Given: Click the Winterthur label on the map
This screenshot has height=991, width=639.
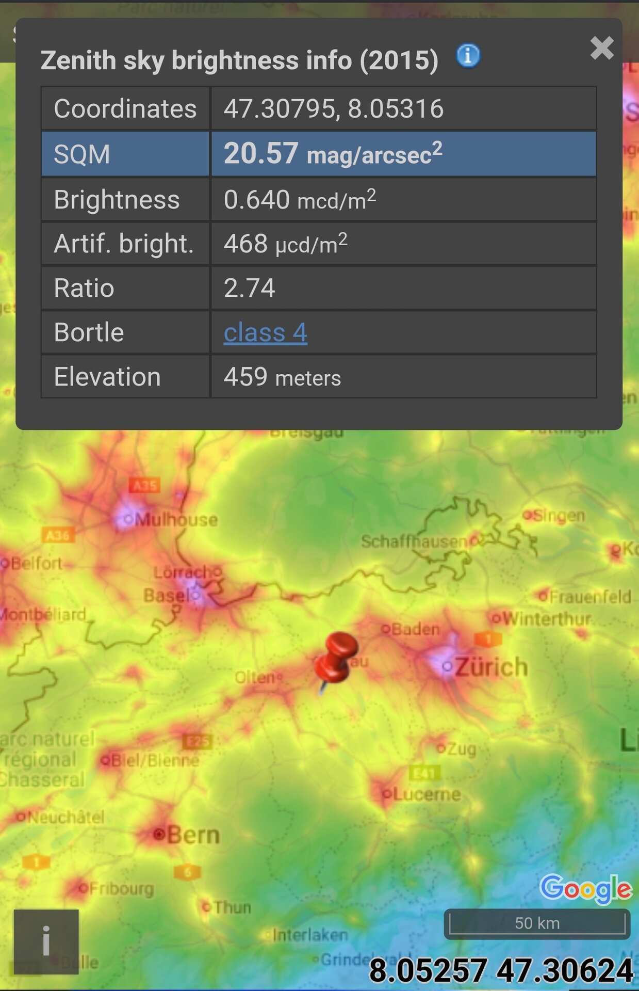Looking at the screenshot, I should (547, 618).
